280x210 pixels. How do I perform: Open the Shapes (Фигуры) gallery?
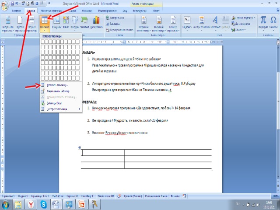point(75,23)
